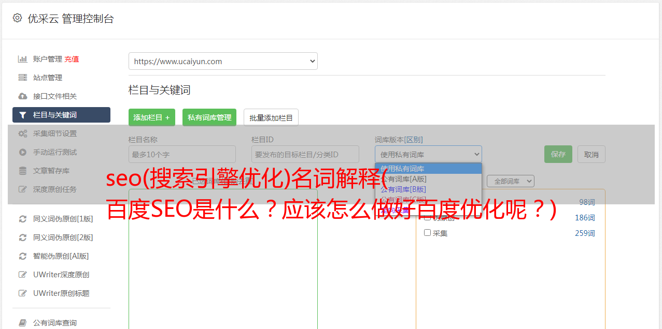Open the site URL dropdown https://www.ucaiyun.com
The width and height of the screenshot is (662, 329).
[x=223, y=61]
